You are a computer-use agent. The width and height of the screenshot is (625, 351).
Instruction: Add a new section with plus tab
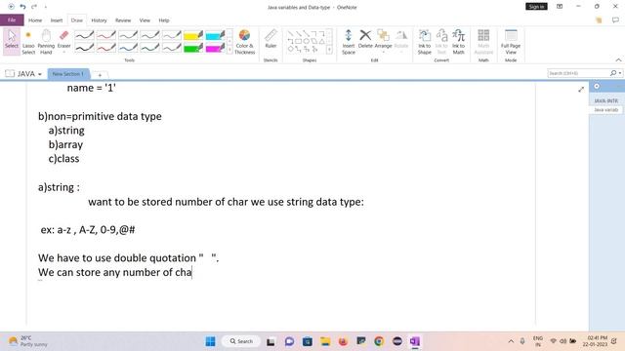coord(100,75)
